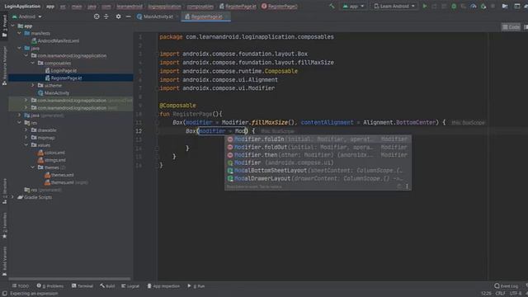Expand the mipmap folder

pyautogui.click(x=26, y=138)
